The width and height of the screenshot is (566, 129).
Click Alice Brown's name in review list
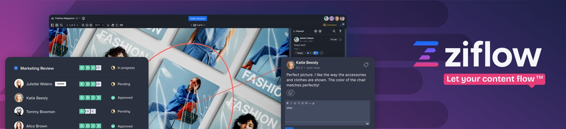[x=37, y=126]
